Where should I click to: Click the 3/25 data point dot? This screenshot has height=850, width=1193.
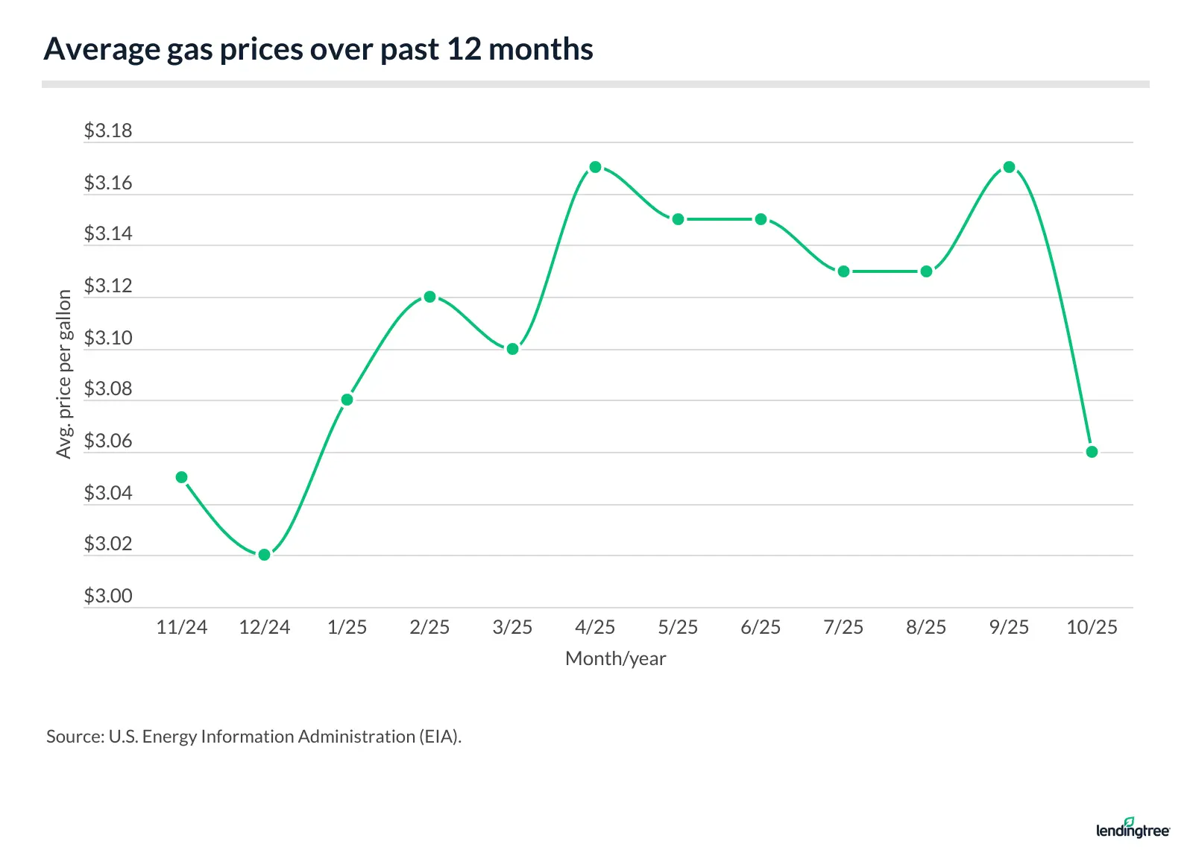[x=512, y=349]
